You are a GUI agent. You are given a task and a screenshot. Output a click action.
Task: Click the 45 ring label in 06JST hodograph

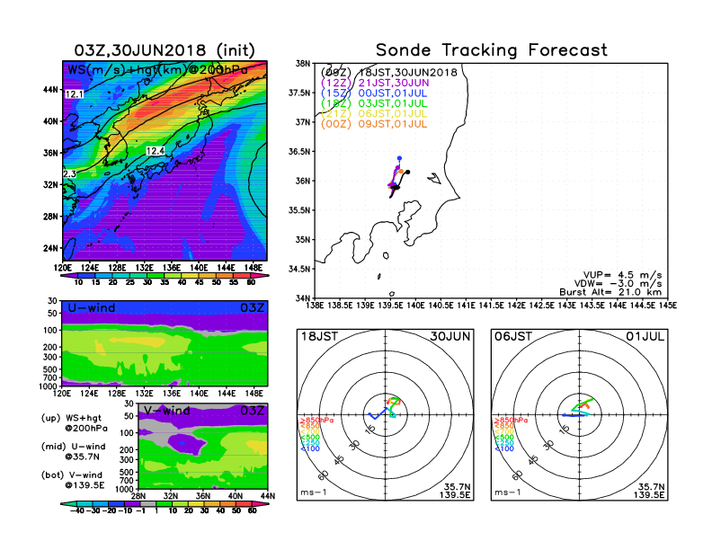click(533, 459)
